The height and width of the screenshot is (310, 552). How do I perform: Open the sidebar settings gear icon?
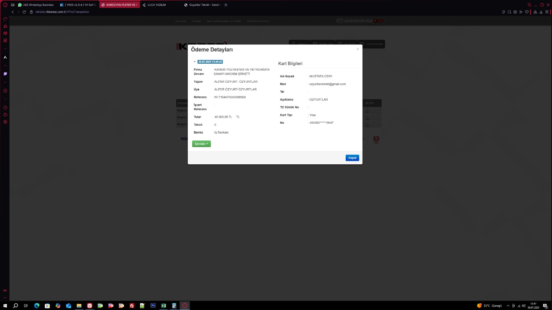5,122
